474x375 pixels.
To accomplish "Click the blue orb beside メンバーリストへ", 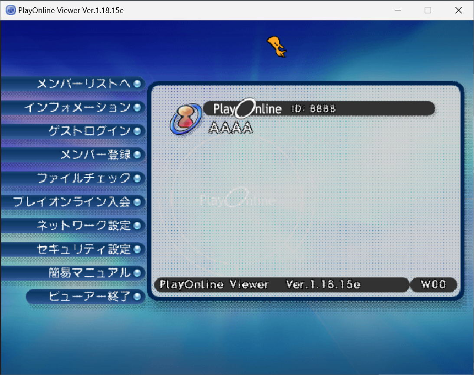I will (137, 84).
